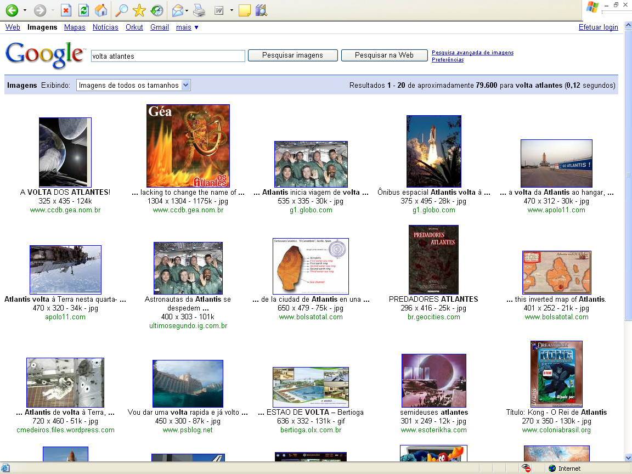The width and height of the screenshot is (632, 474).
Task: Click the Print toolbar icon
Action: tap(199, 10)
